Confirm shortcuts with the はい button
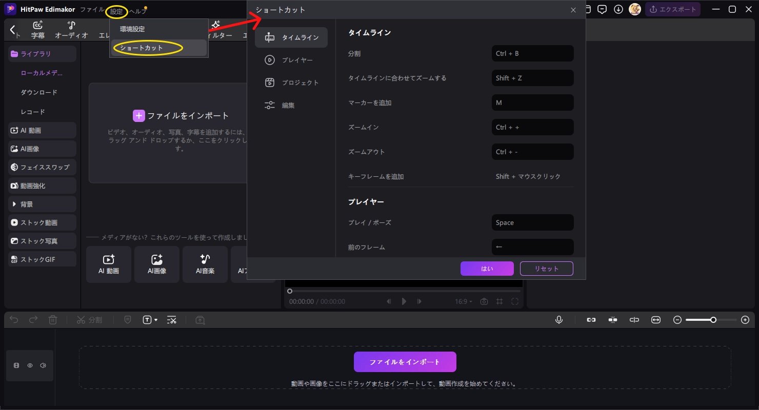 486,268
